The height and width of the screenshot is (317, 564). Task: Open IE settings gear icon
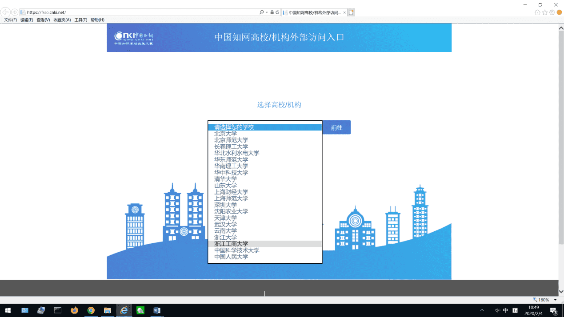pyautogui.click(x=552, y=12)
